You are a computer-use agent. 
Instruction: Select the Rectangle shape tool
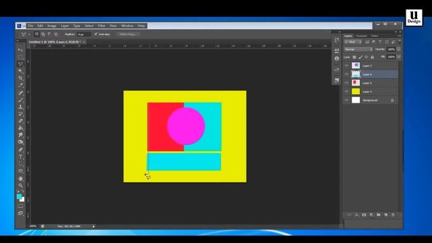point(20,171)
